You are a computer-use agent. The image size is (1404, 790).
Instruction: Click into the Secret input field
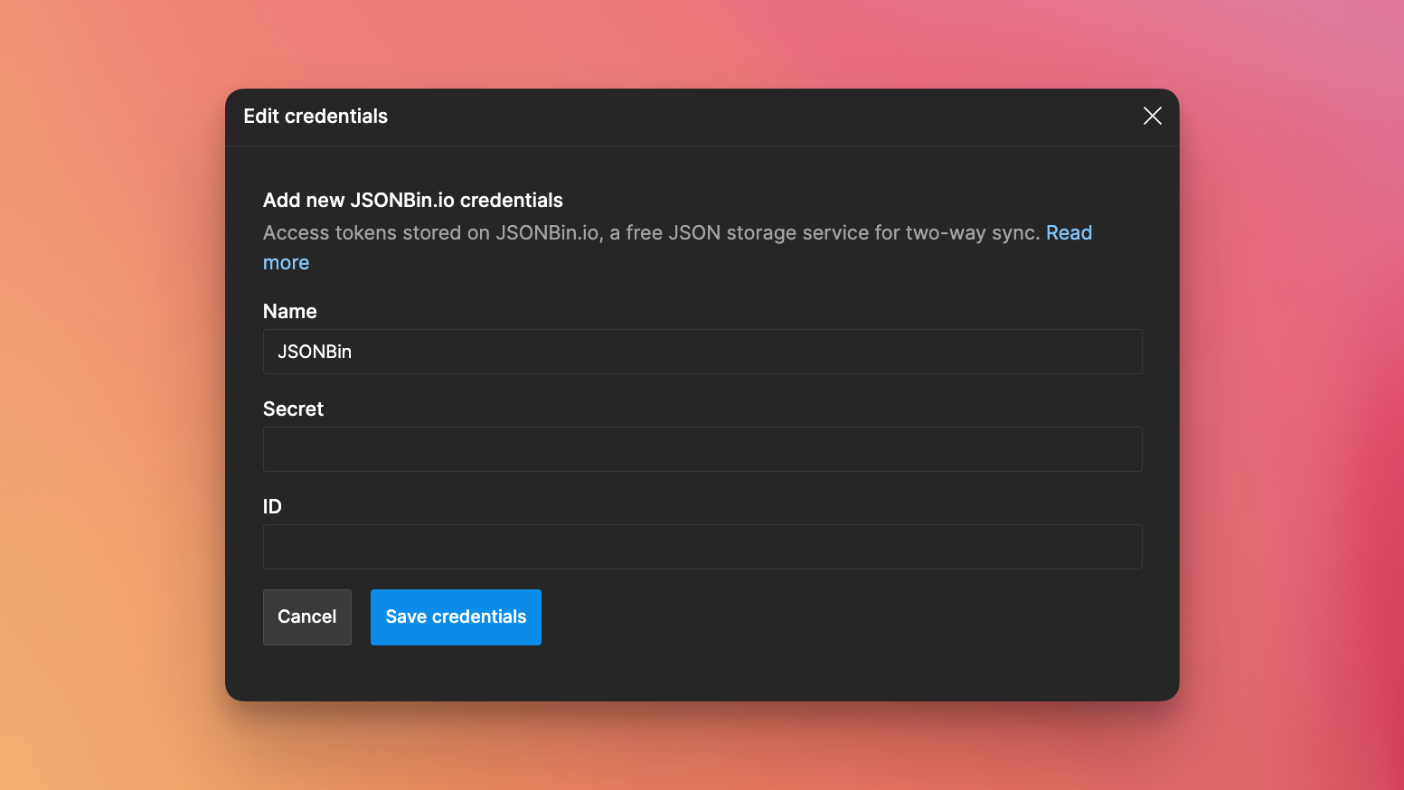(702, 449)
